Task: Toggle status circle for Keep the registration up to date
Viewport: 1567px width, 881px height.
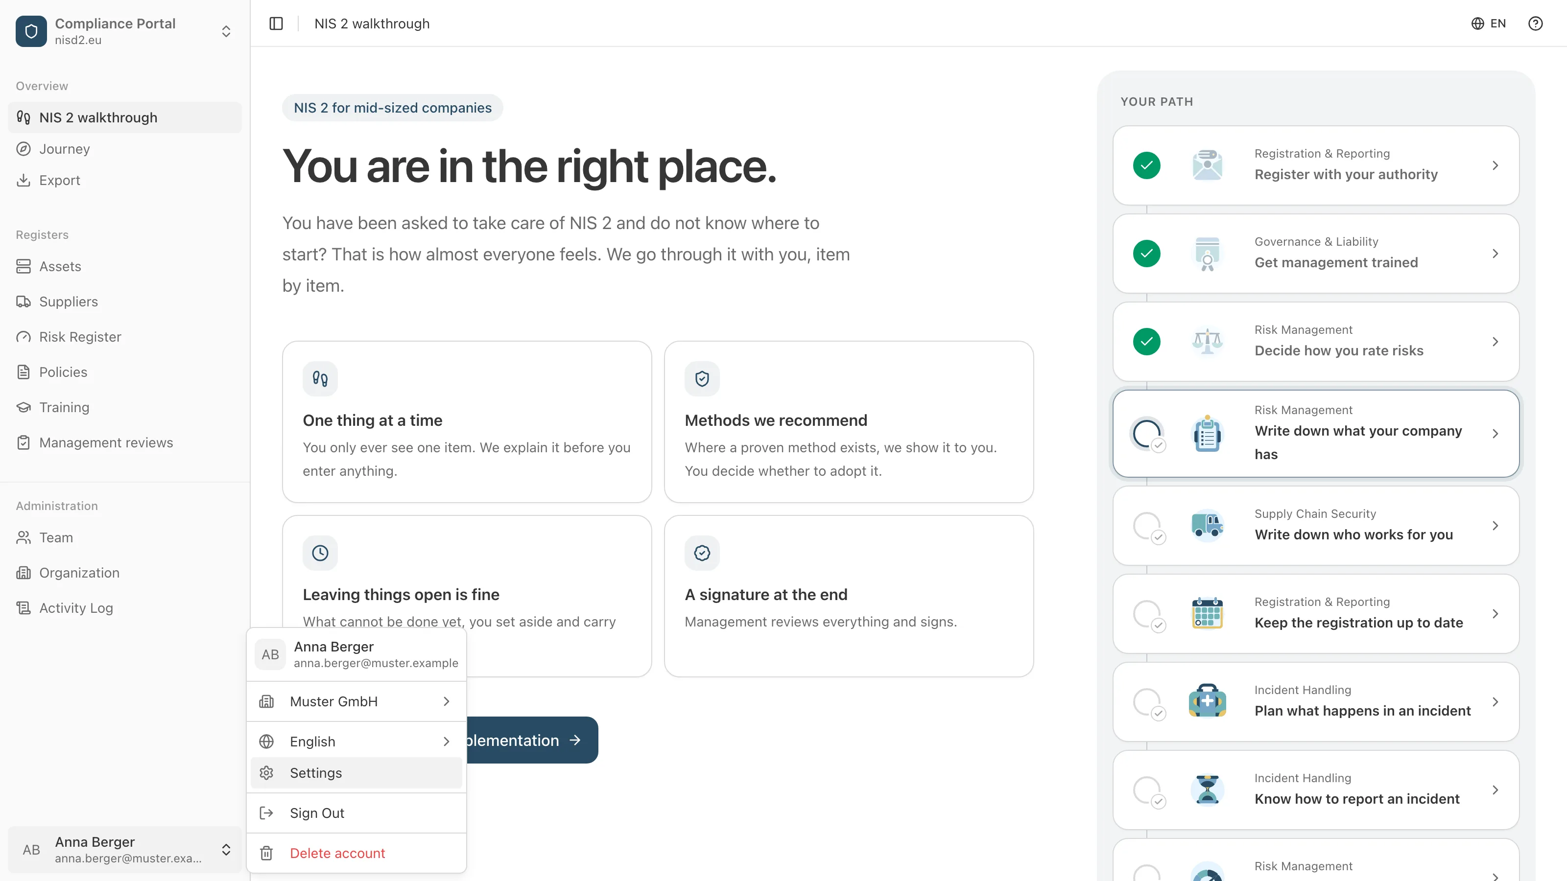Action: click(1147, 614)
